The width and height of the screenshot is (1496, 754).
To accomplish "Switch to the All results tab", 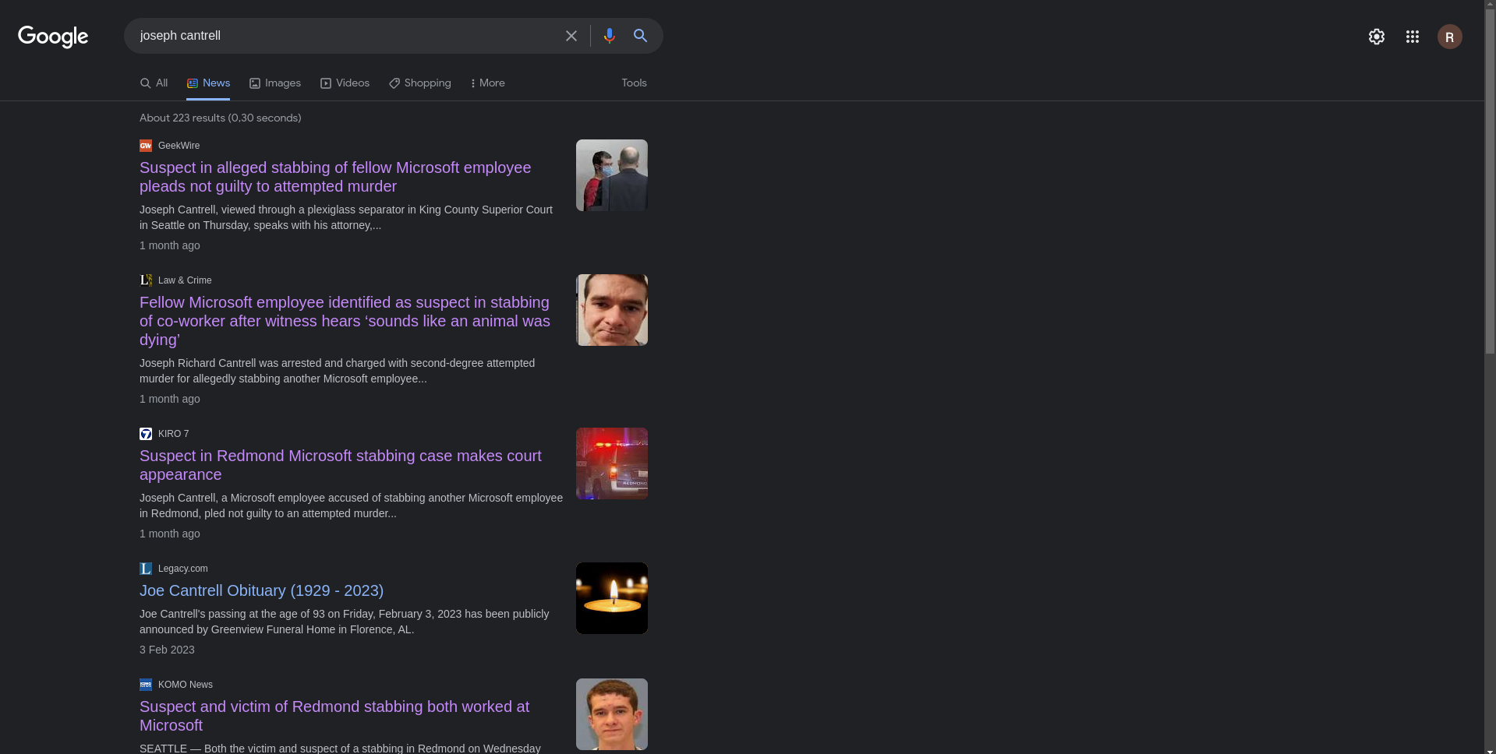I will tap(154, 83).
